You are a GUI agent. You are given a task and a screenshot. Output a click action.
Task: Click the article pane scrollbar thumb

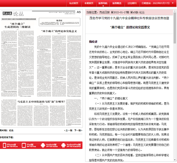175,28
